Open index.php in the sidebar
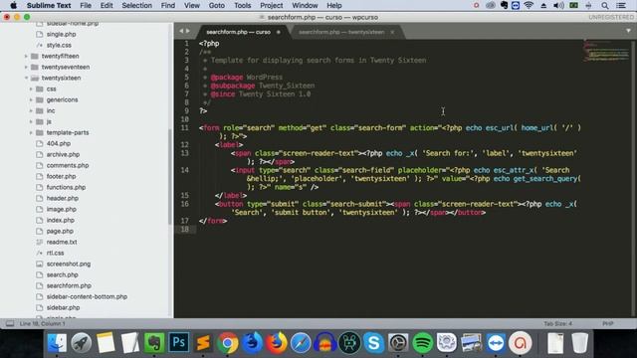The height and width of the screenshot is (358, 637). click(x=60, y=221)
